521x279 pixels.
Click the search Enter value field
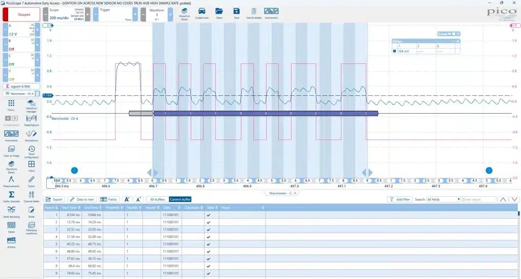478,199
